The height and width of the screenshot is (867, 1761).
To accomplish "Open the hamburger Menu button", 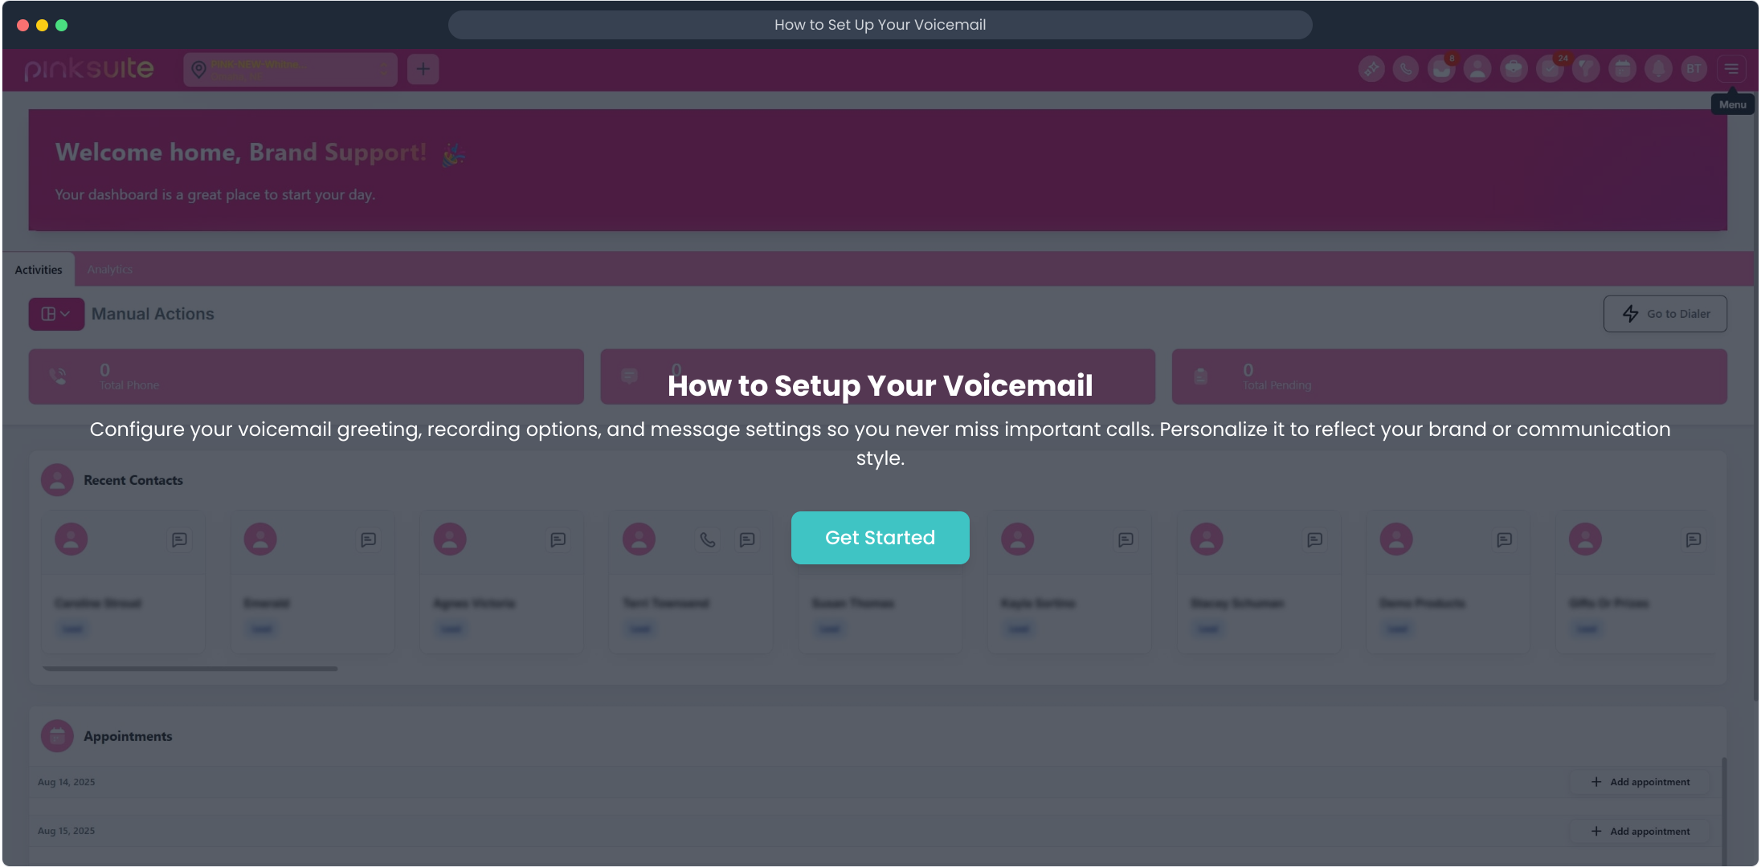I will 1731,69.
